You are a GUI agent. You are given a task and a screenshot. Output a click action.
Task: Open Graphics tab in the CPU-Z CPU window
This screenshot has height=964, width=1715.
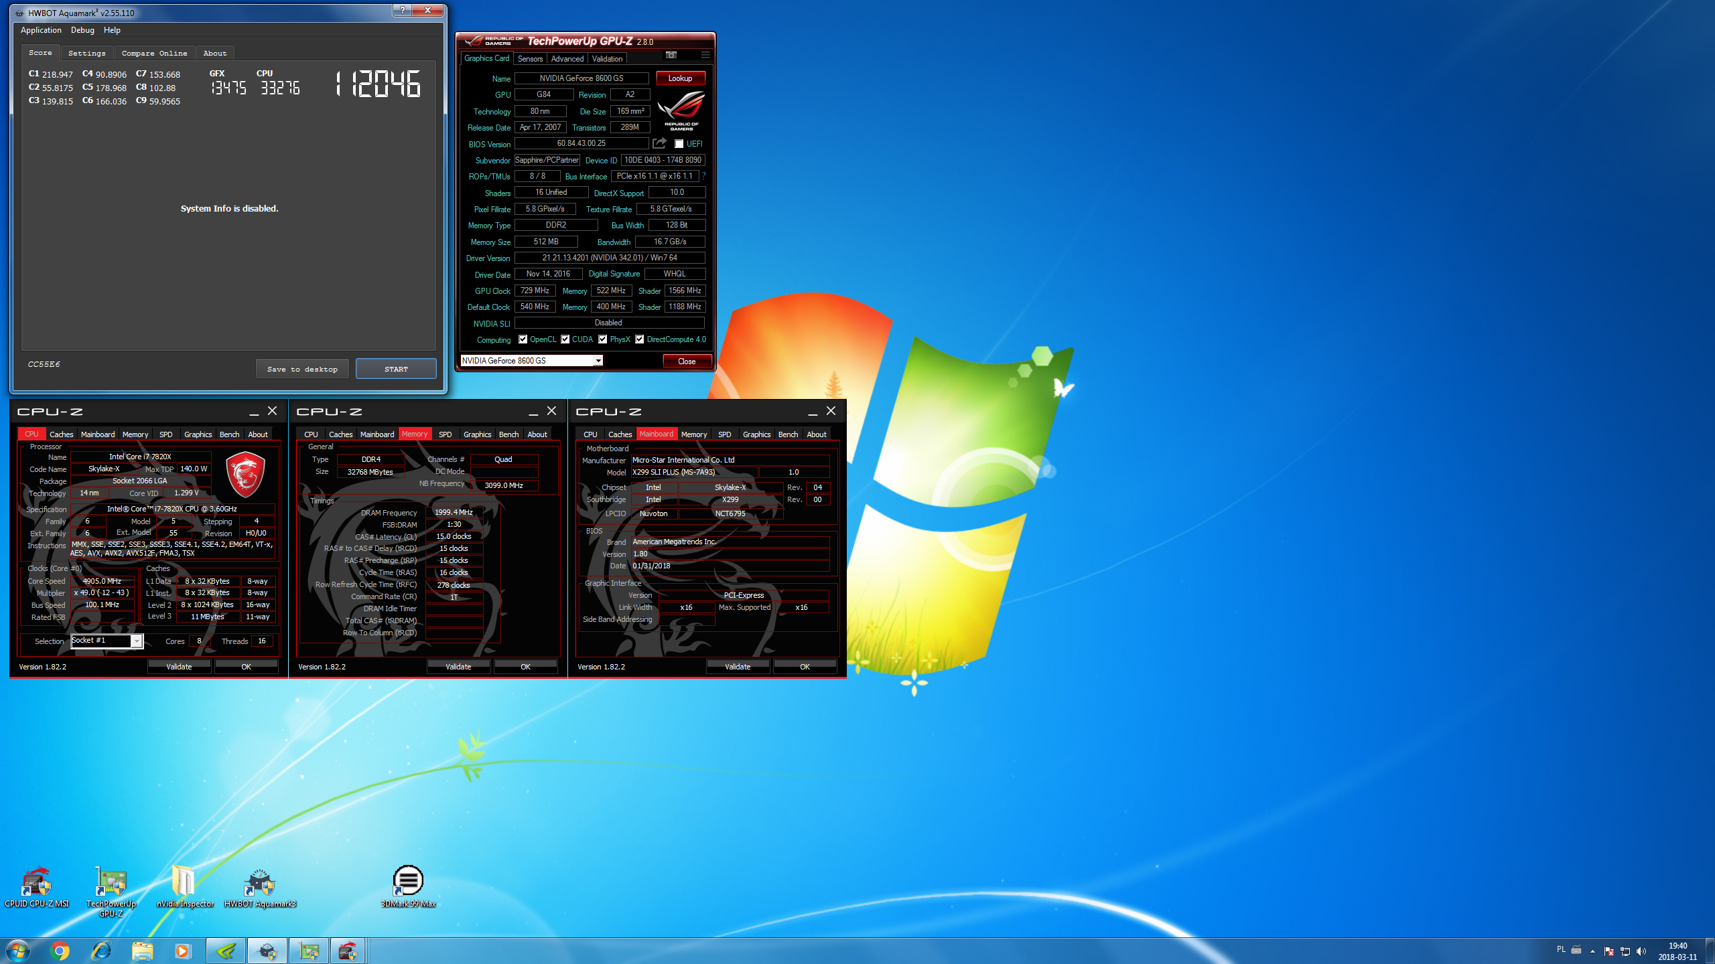click(198, 434)
